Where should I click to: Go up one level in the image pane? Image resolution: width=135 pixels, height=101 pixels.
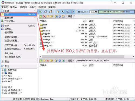41,17
